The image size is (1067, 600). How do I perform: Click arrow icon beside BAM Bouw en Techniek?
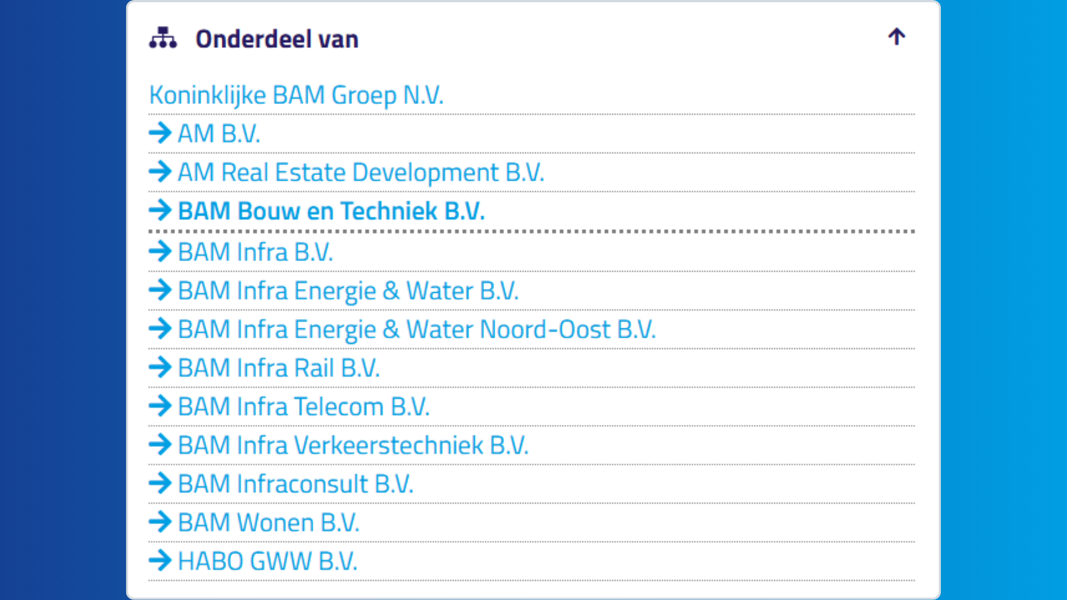click(160, 210)
